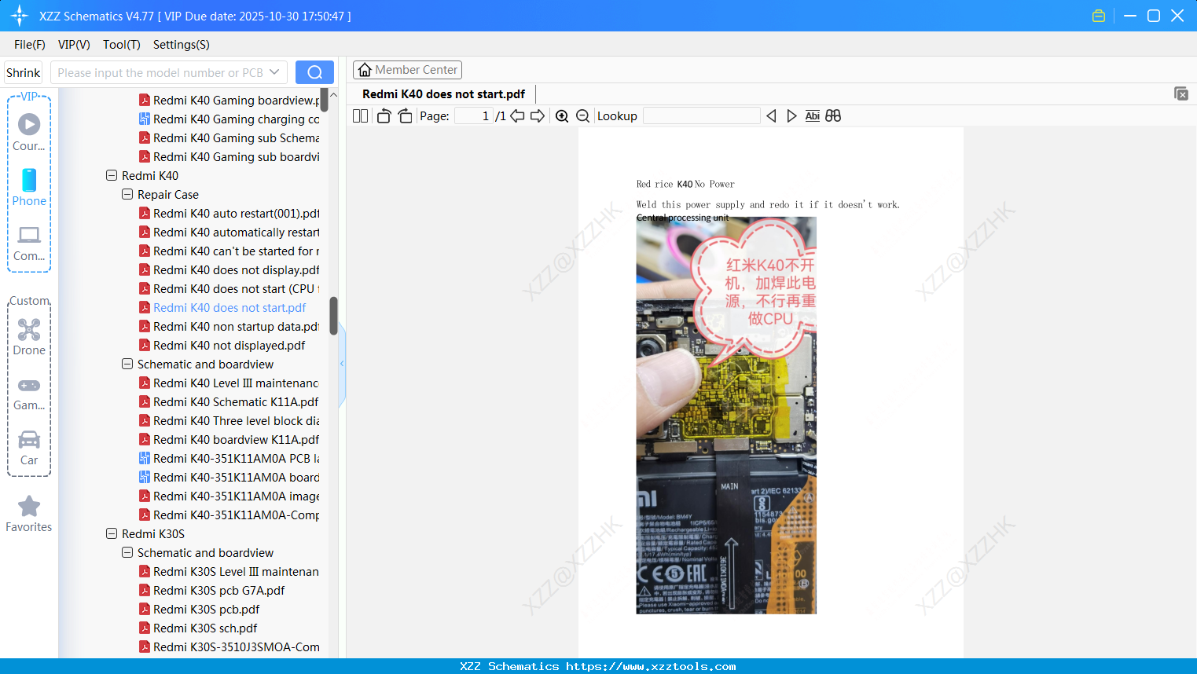1197x674 pixels.
Task: Open 'Redmi K30S pcb.pdf'
Action: (x=200, y=610)
